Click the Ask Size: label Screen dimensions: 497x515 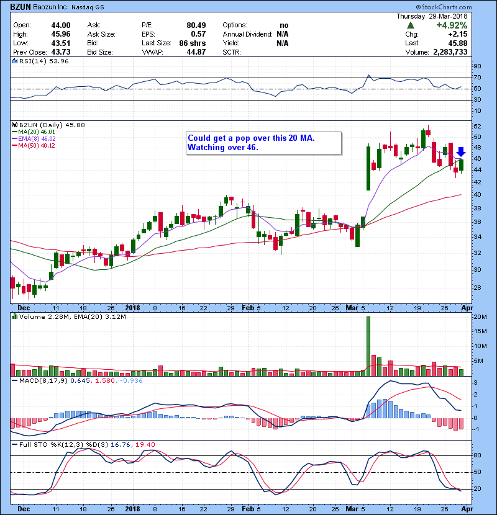[x=101, y=34]
